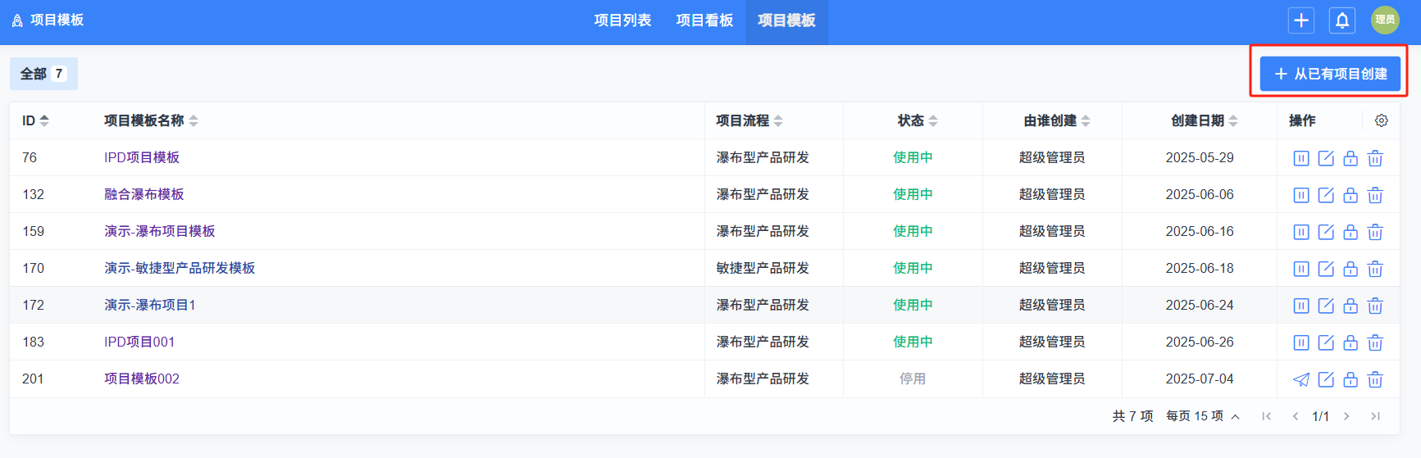
Task: Open the notification bell
Action: (x=1341, y=20)
